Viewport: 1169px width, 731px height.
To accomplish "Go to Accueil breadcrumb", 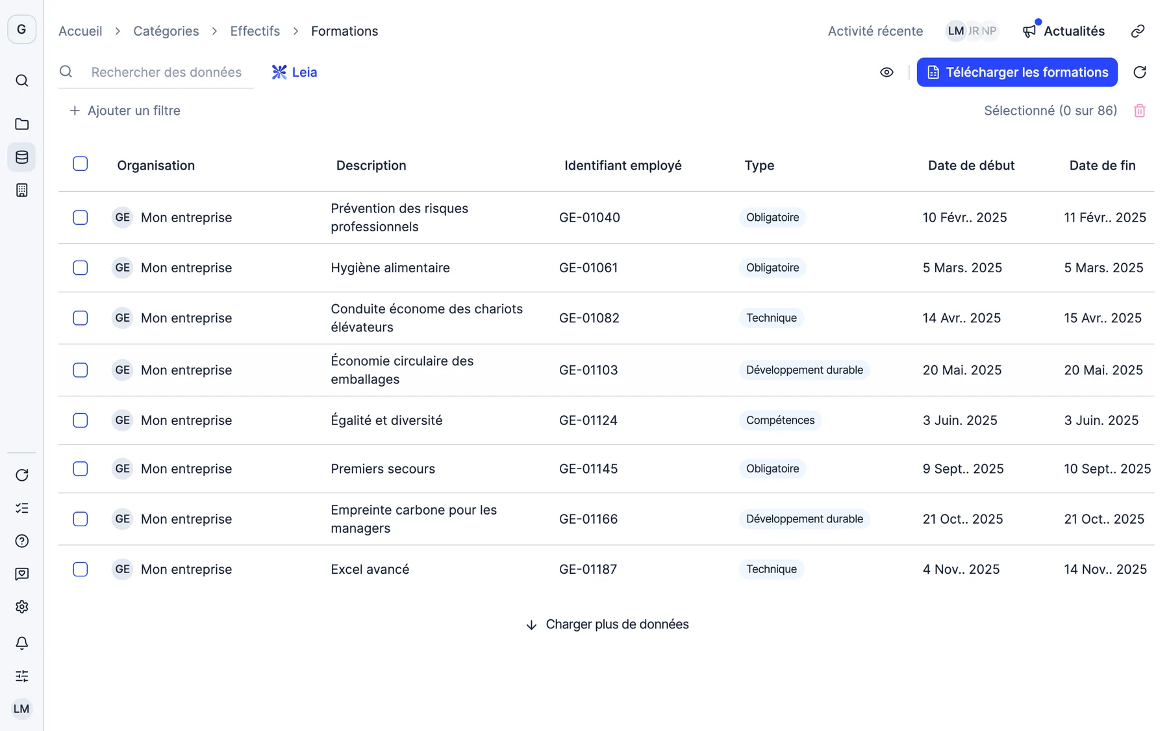I will 81,31.
